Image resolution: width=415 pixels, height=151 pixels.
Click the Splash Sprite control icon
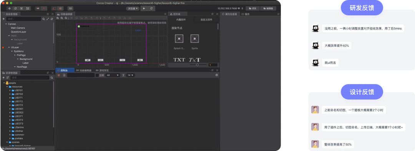pos(179,38)
